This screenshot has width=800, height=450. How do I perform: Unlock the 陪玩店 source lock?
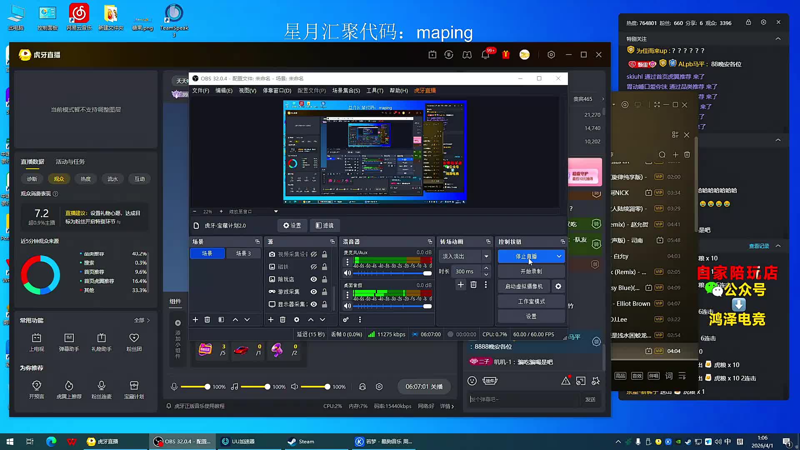coord(325,279)
